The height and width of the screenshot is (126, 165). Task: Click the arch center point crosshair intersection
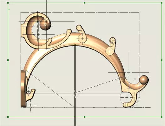pos(75,93)
